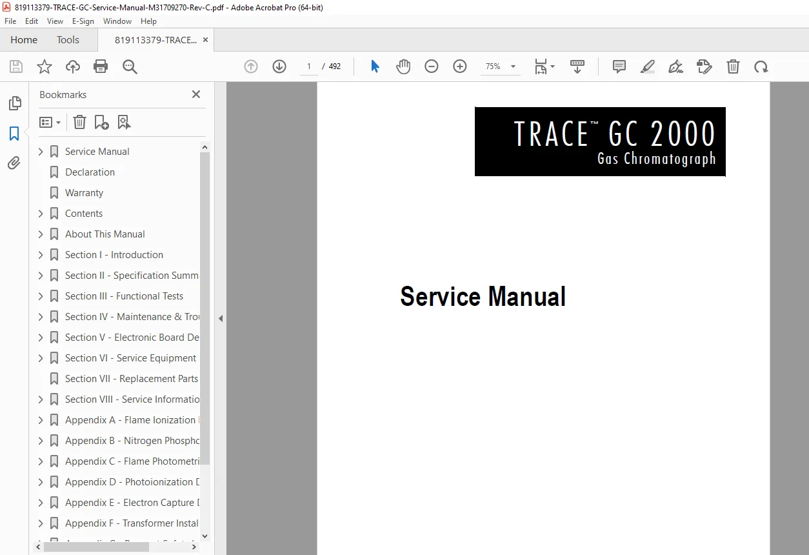Rotate page with circular arrow

[x=761, y=66]
